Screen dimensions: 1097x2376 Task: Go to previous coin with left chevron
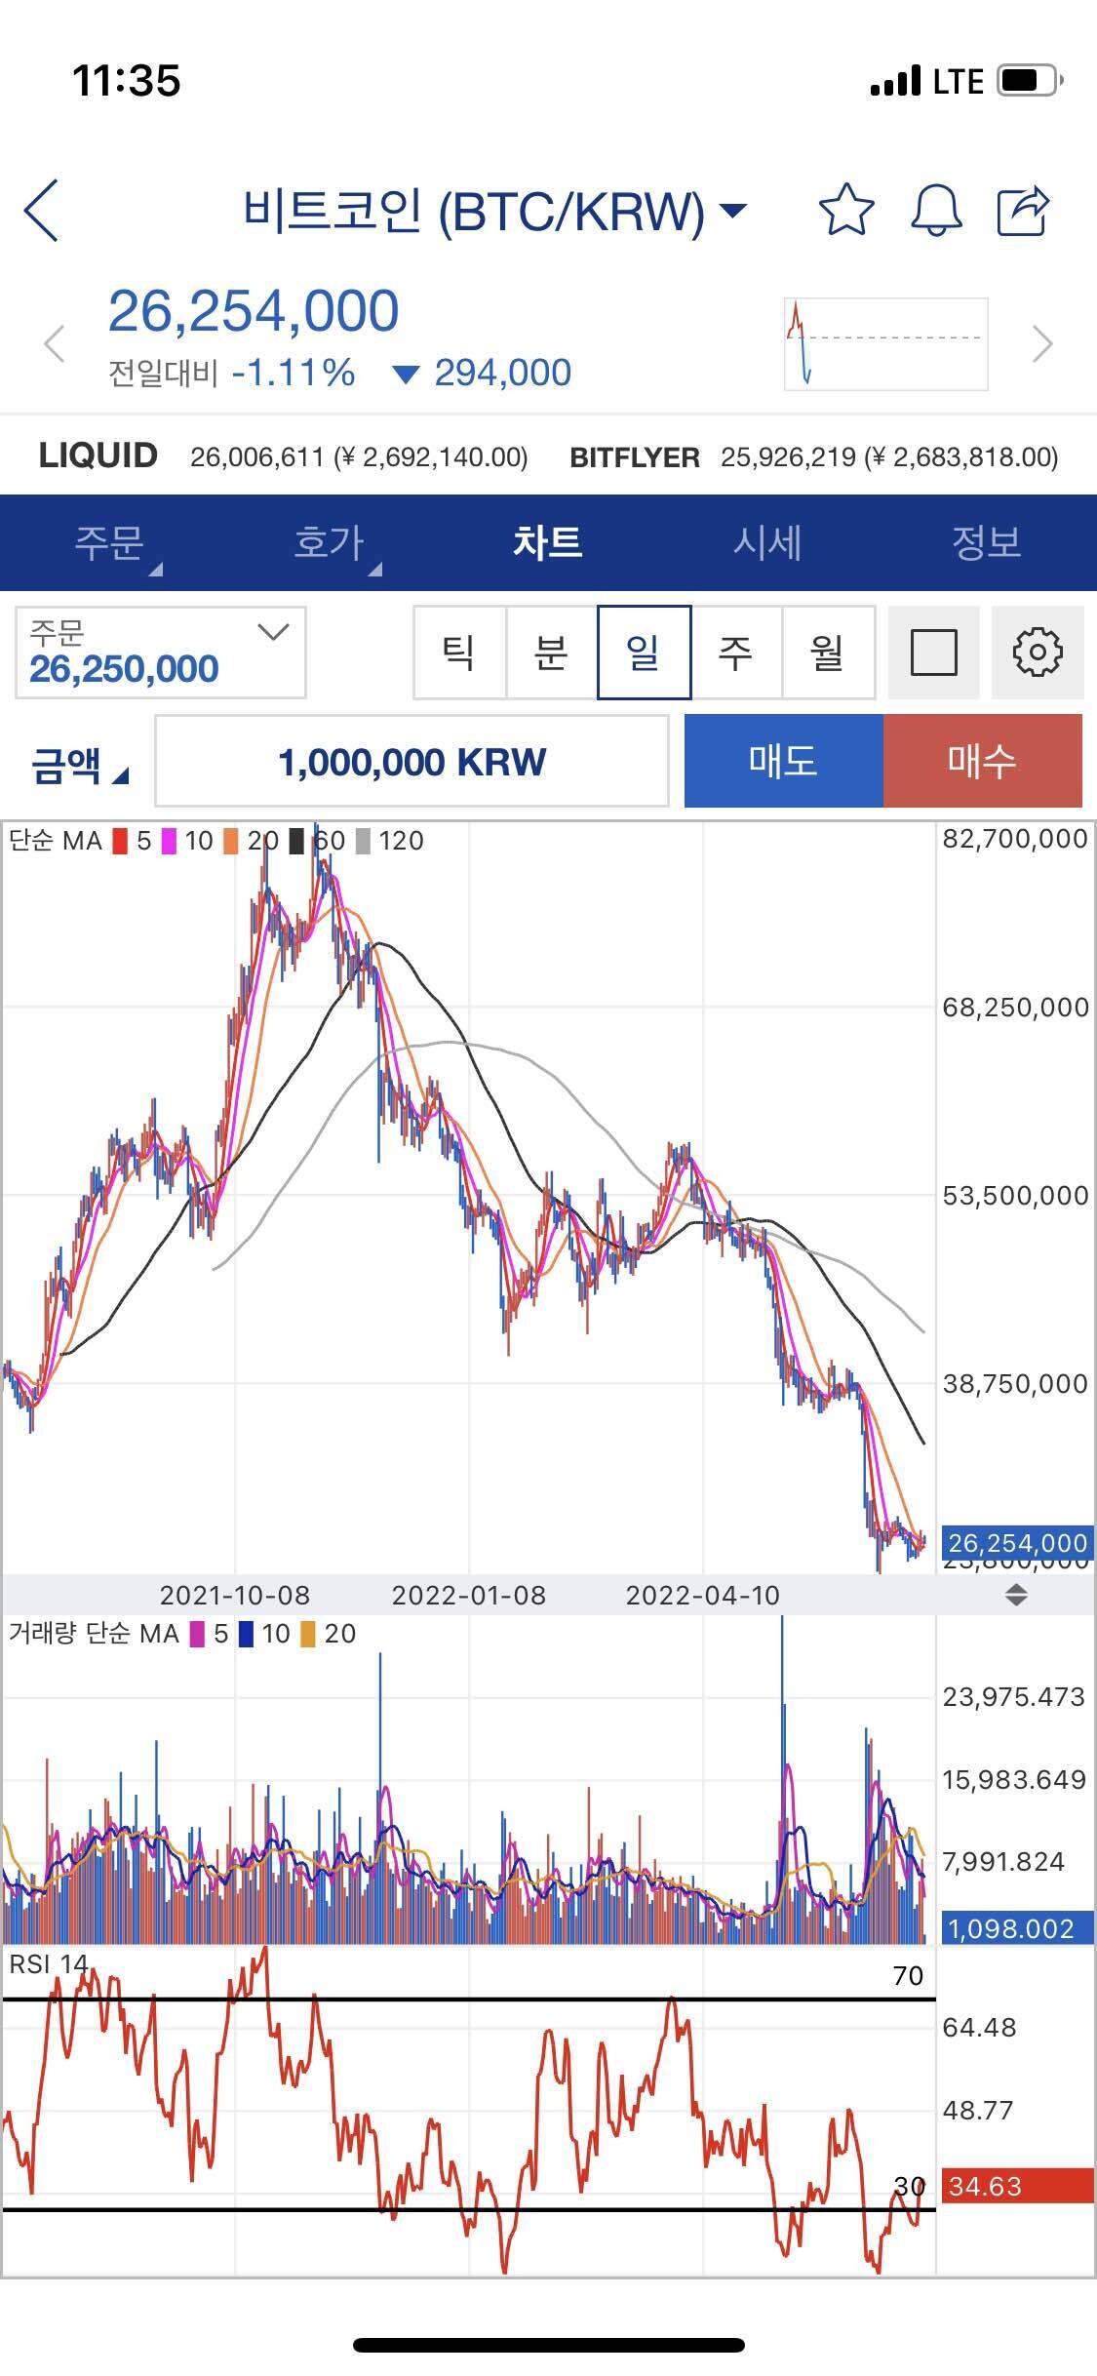click(x=55, y=344)
